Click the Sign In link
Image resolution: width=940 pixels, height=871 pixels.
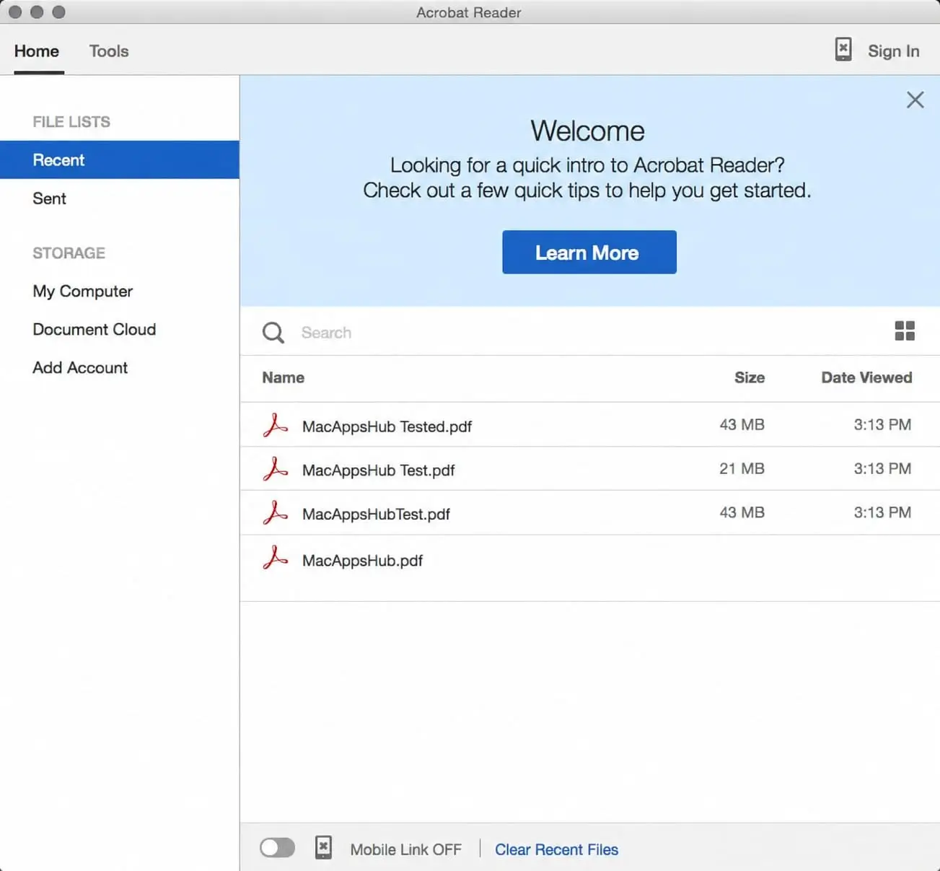tap(893, 51)
